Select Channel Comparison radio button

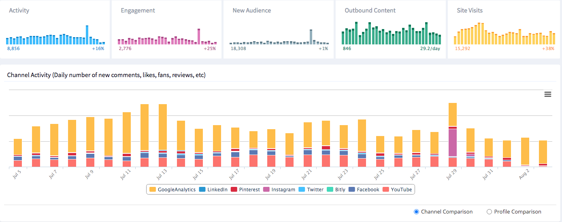416,212
